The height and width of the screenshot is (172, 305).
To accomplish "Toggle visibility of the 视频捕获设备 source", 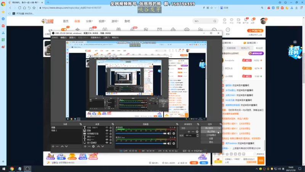I will (107, 133).
